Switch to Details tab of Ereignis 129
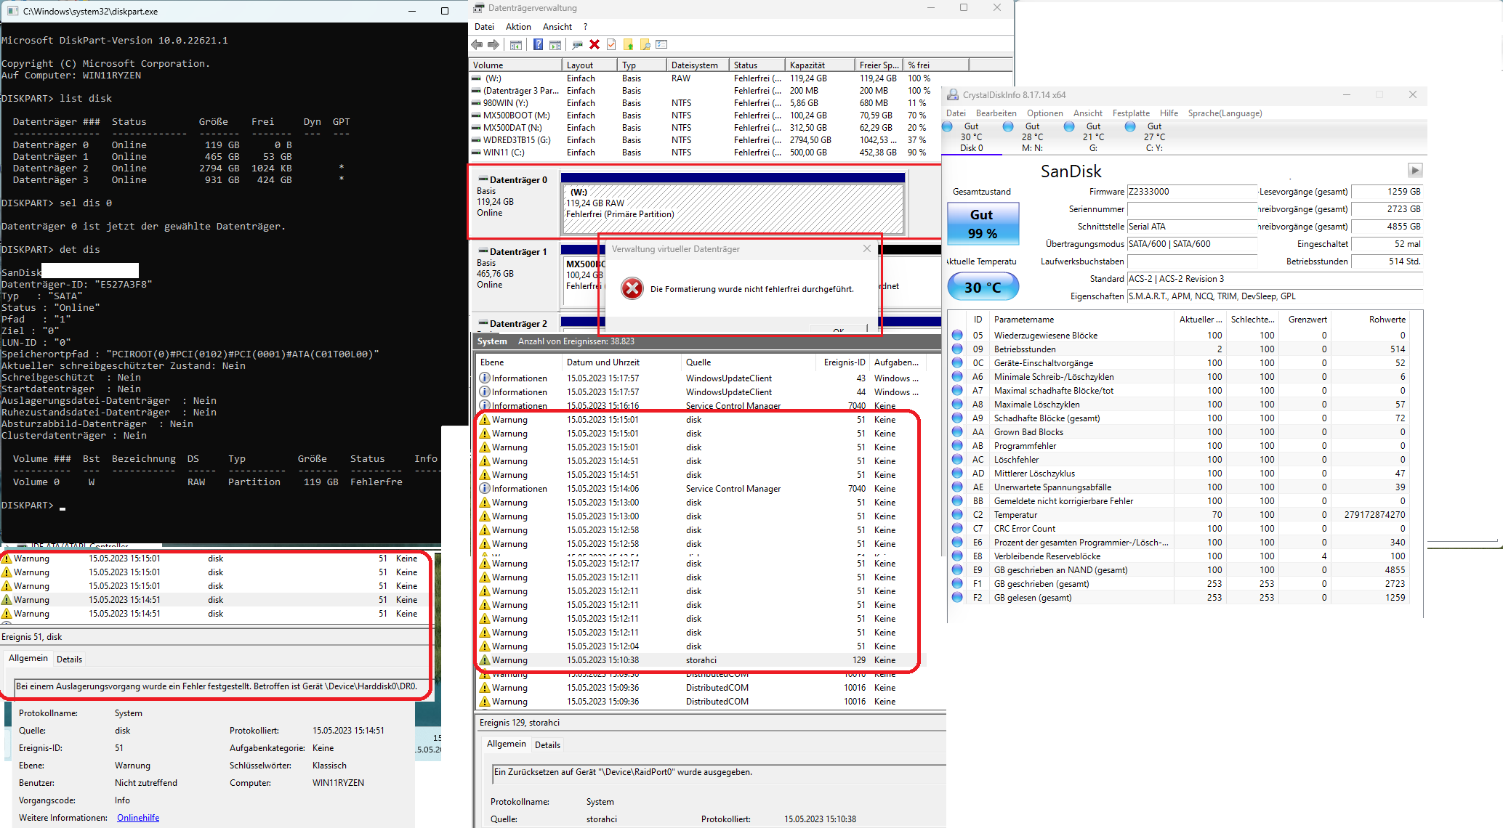Image resolution: width=1503 pixels, height=828 pixels. point(547,744)
